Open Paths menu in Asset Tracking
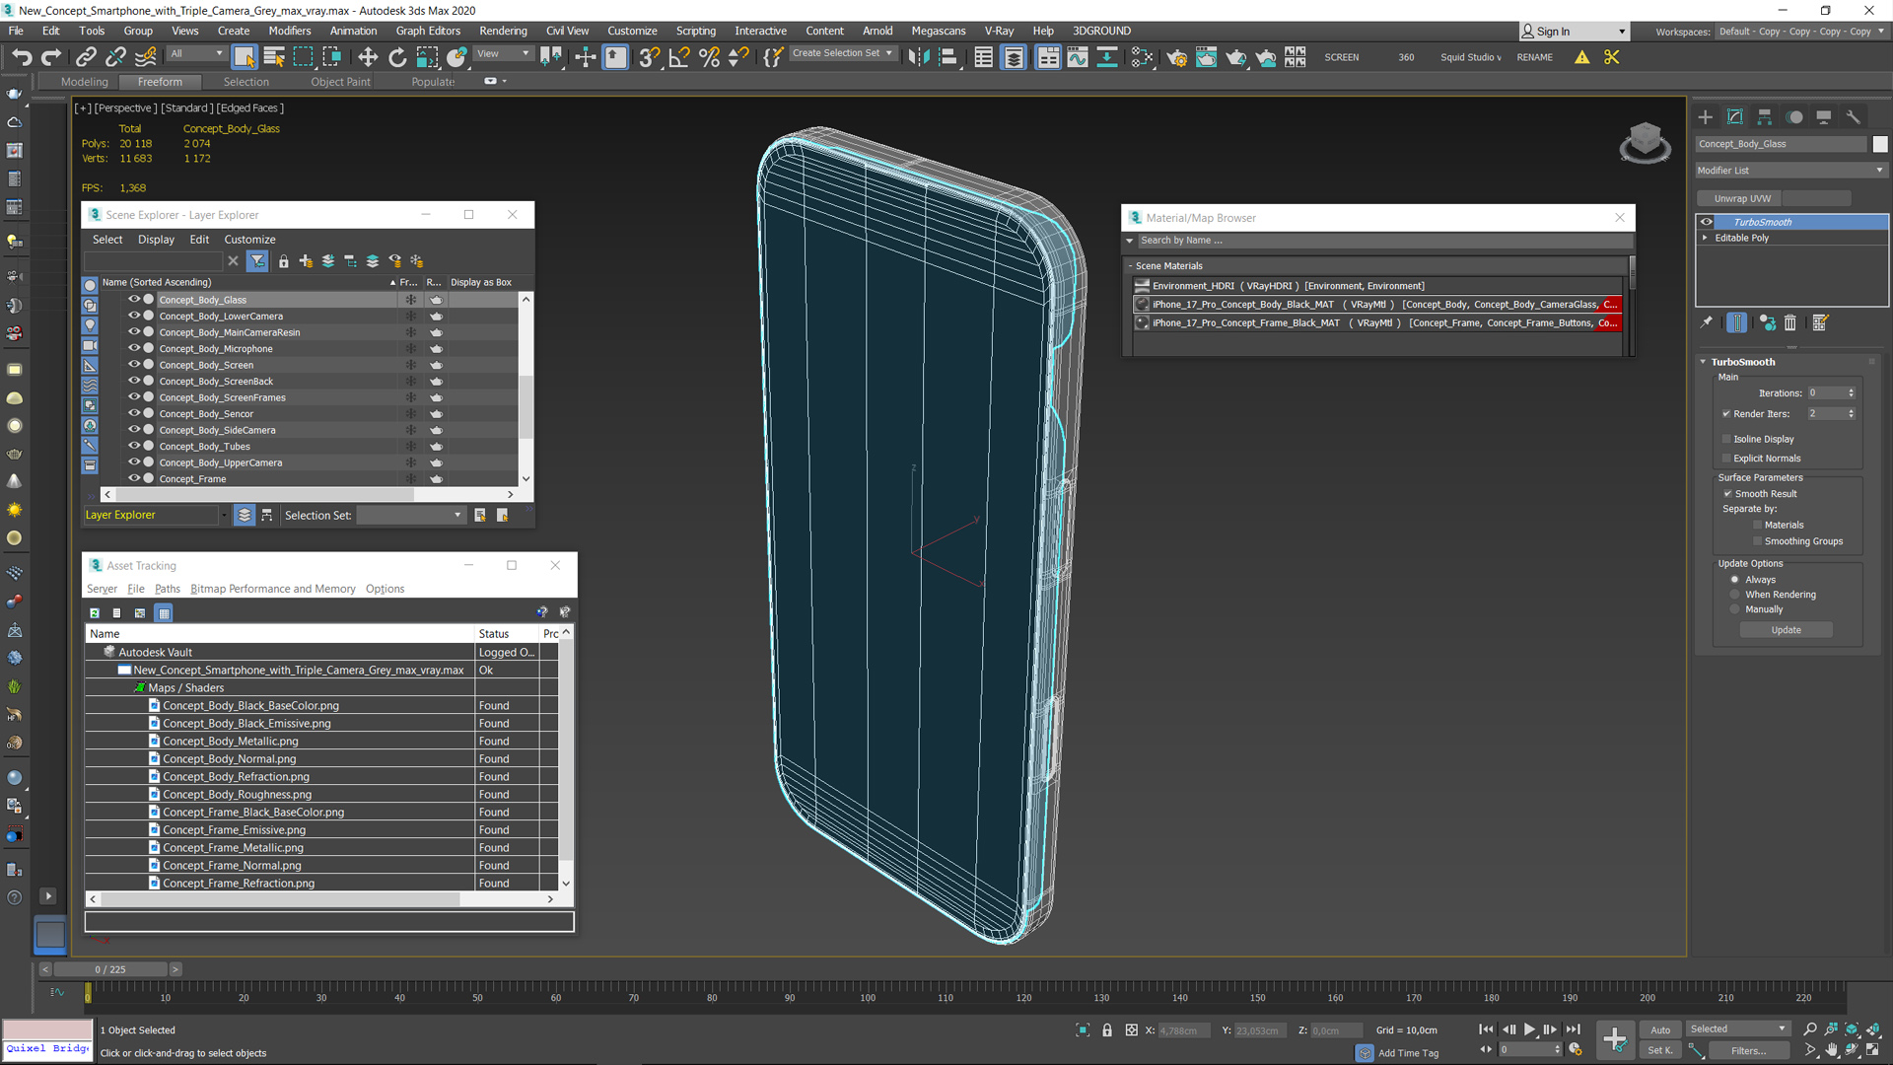Viewport: 1893px width, 1065px height. [167, 589]
